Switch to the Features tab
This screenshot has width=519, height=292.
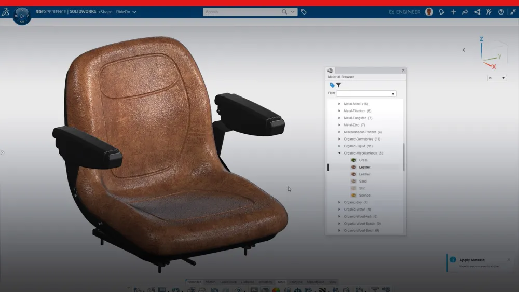click(248, 282)
